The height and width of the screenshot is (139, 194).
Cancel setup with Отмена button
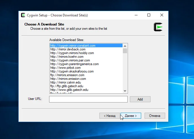pos(155,116)
